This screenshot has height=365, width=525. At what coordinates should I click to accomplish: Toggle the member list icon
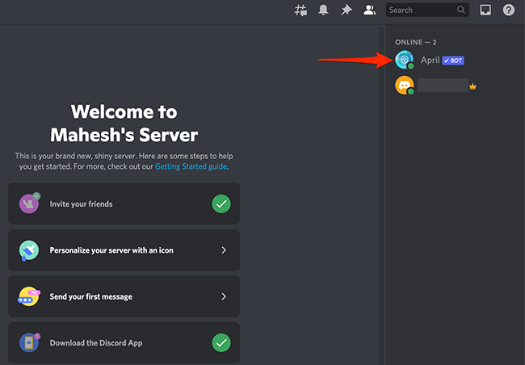pos(370,10)
